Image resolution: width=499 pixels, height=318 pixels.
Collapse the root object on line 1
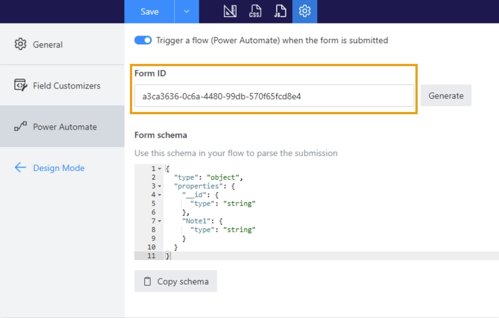point(159,169)
